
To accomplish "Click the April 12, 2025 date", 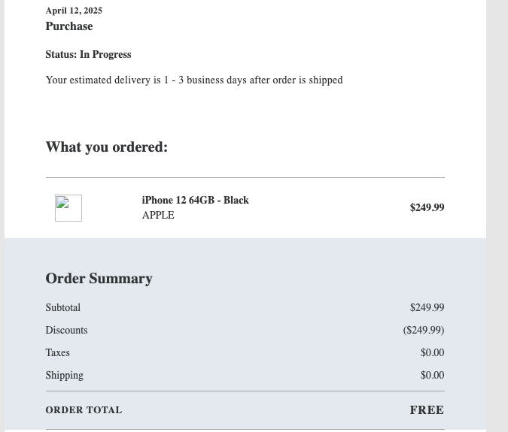I will [74, 11].
